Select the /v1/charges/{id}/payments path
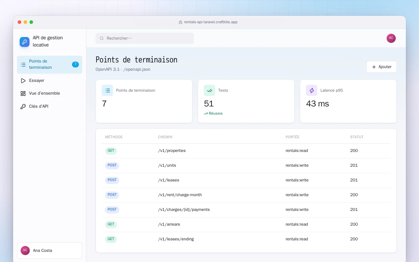This screenshot has width=419, height=262. tap(184, 210)
